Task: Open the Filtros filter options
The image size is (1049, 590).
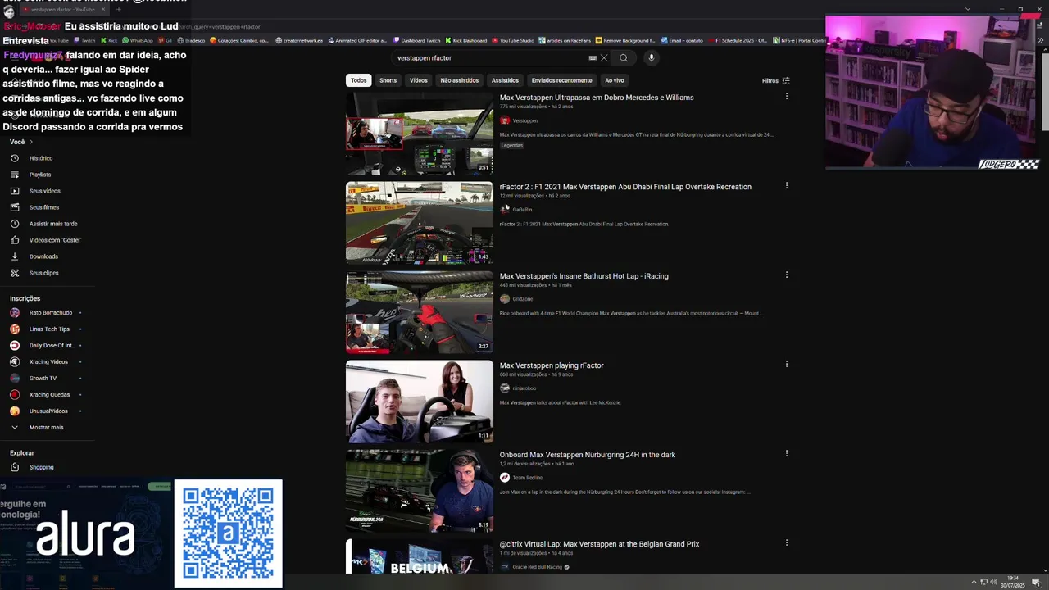Action: (x=776, y=80)
